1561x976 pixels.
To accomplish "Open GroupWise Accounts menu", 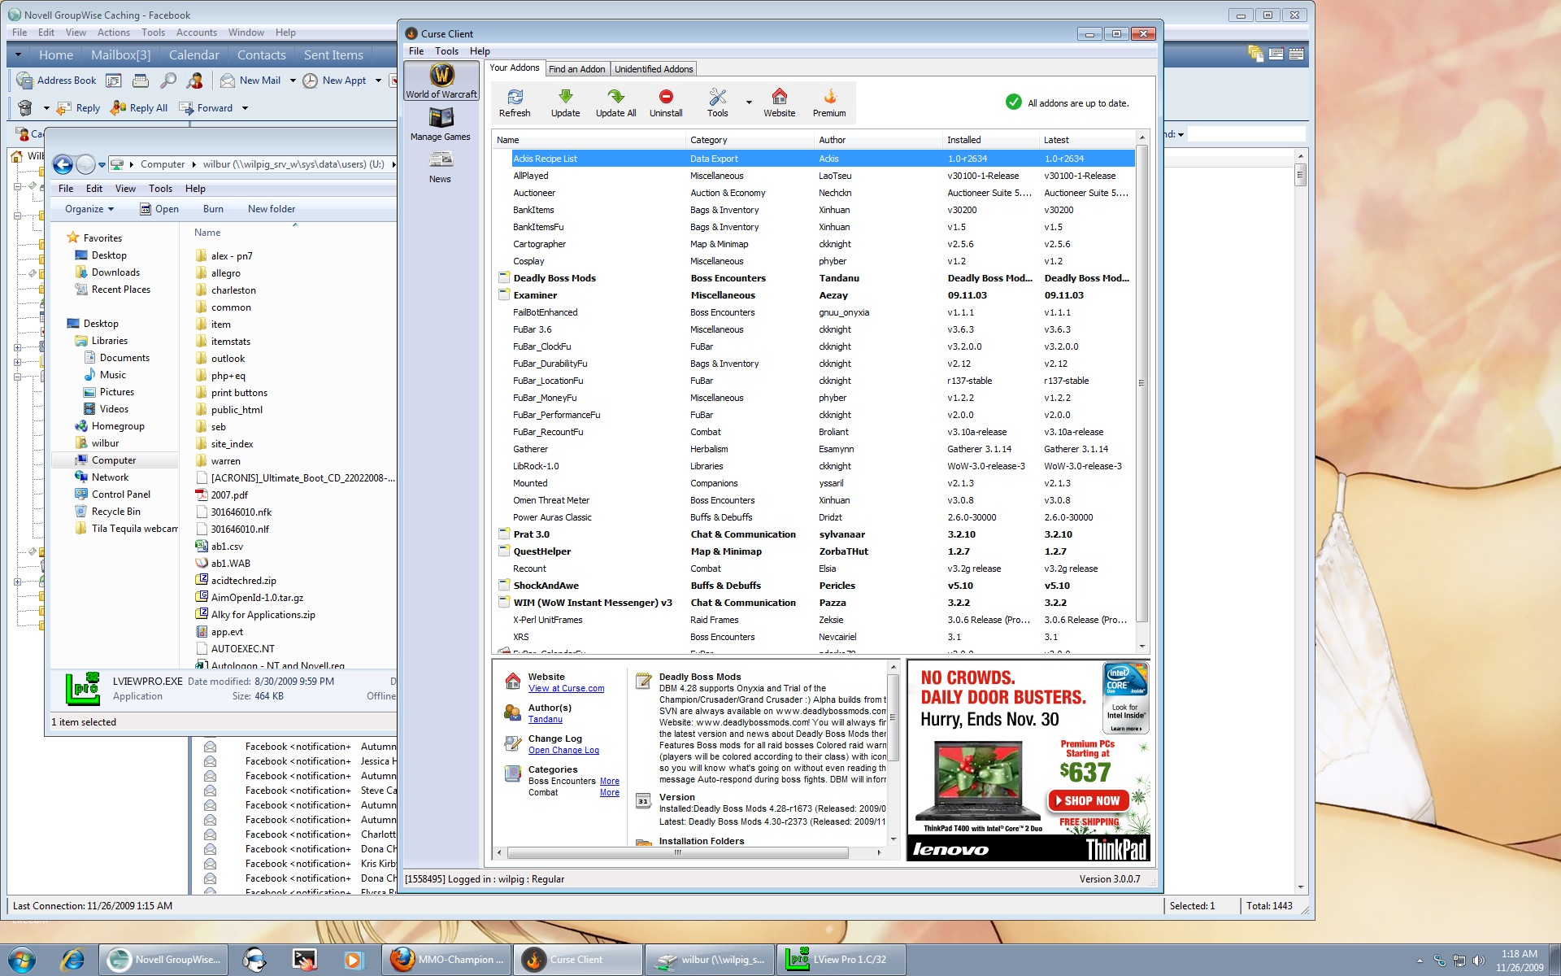I will click(196, 33).
